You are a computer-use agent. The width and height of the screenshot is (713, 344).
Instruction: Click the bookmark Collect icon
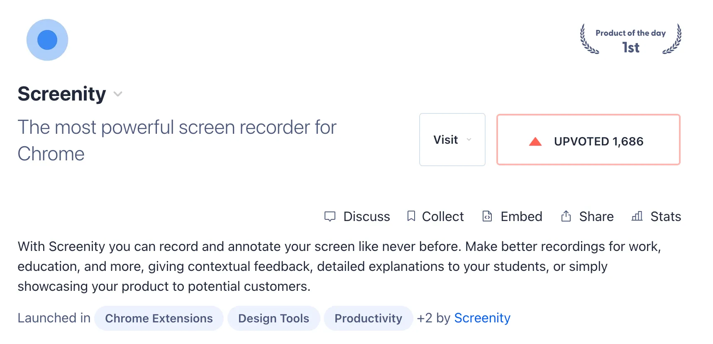(x=411, y=216)
